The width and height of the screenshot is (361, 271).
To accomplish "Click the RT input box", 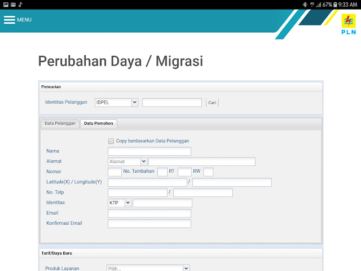I will point(184,172).
